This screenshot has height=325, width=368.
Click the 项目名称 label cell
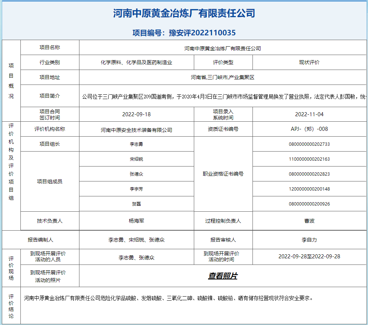pyautogui.click(x=50, y=47)
